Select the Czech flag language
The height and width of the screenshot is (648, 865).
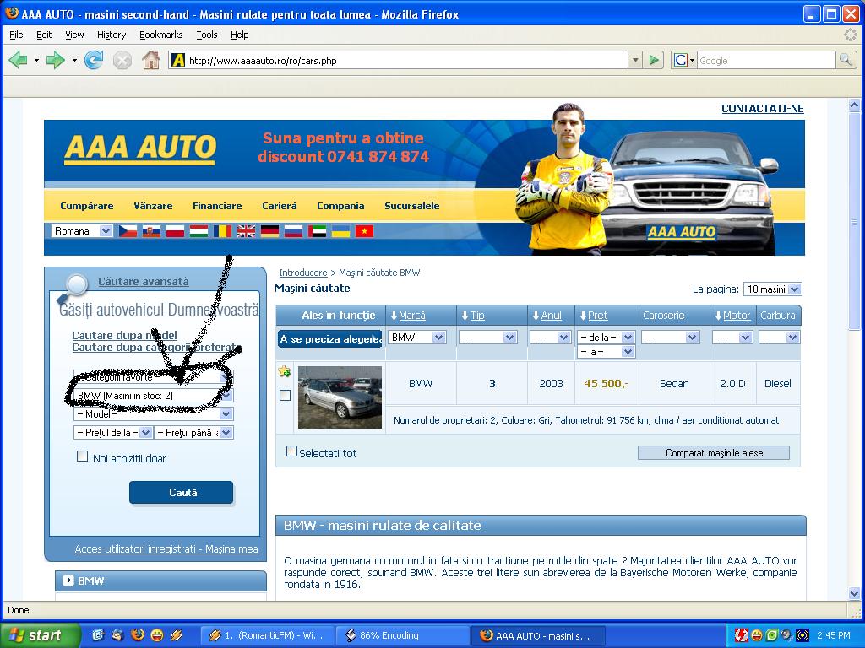128,231
